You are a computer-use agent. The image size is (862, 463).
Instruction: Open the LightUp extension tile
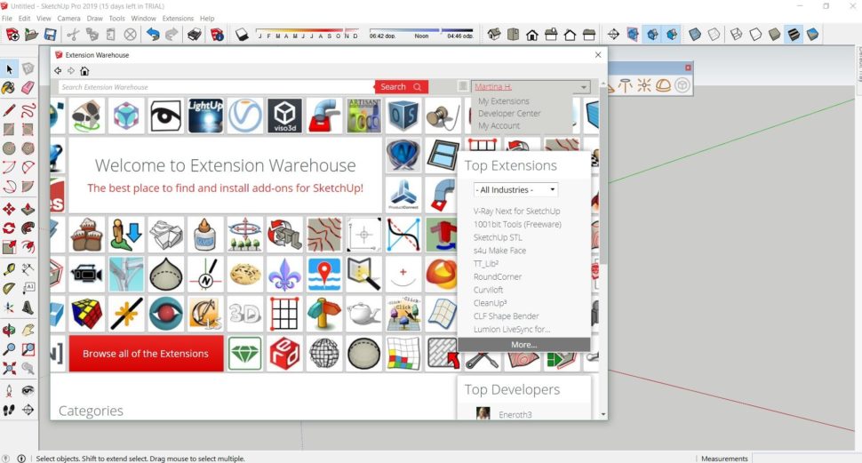205,116
